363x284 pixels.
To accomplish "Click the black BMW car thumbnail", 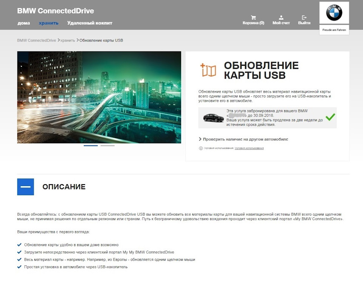I will point(213,118).
